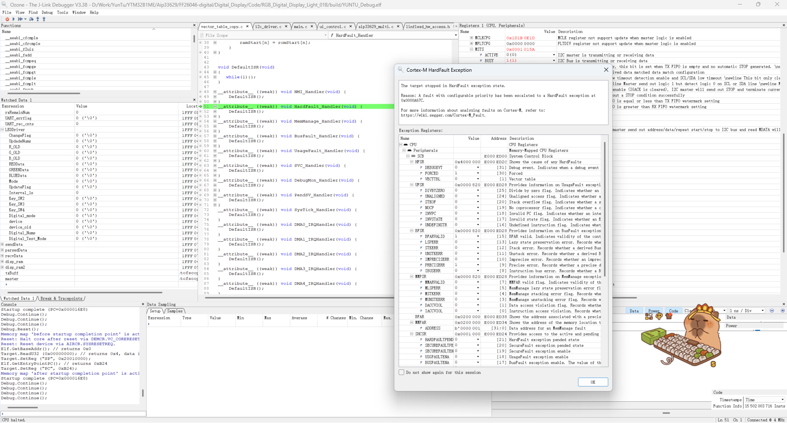This screenshot has height=423, width=787.
Task: Zoom out the timeline with minus icon
Action: pyautogui.click(x=772, y=311)
